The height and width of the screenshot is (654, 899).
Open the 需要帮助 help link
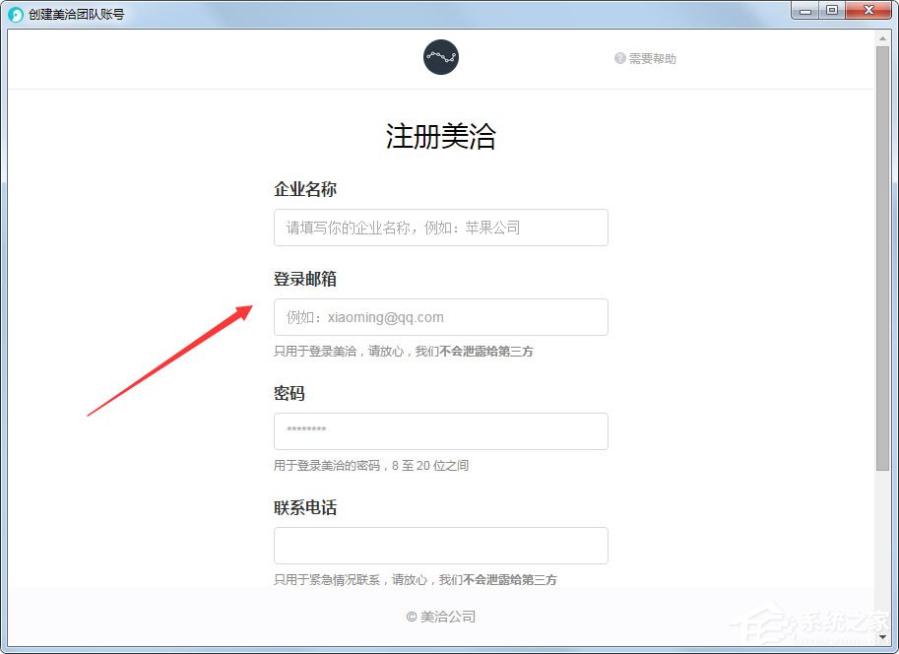click(x=652, y=58)
